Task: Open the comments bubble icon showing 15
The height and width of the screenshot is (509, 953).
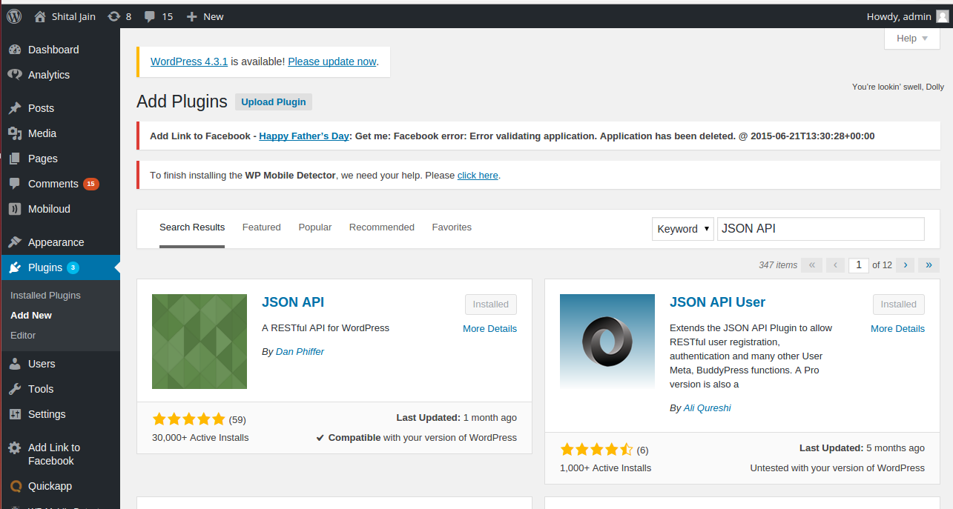Action: [151, 16]
